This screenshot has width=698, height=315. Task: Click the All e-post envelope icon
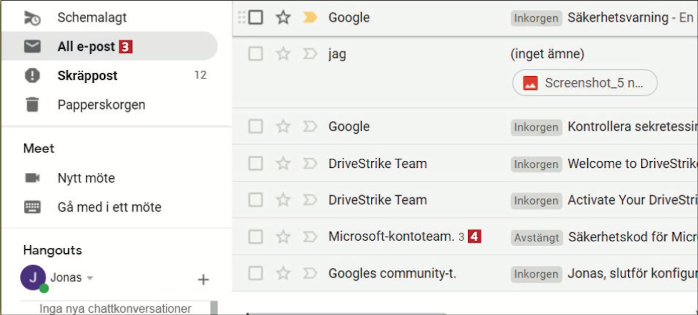pyautogui.click(x=32, y=46)
